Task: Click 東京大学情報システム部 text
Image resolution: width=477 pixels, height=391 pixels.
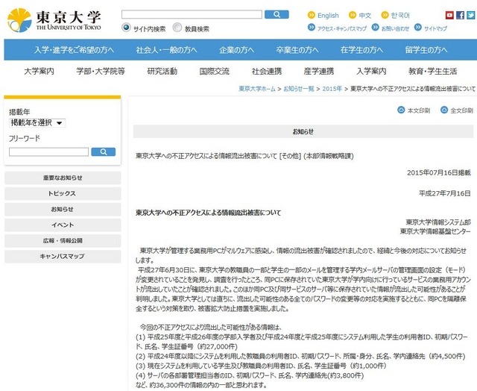Action: point(438,222)
